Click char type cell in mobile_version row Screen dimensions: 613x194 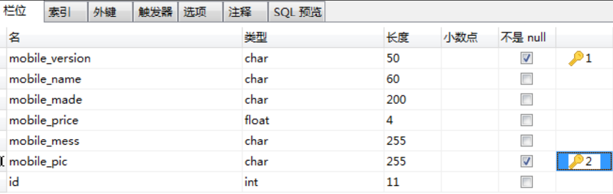312,59
